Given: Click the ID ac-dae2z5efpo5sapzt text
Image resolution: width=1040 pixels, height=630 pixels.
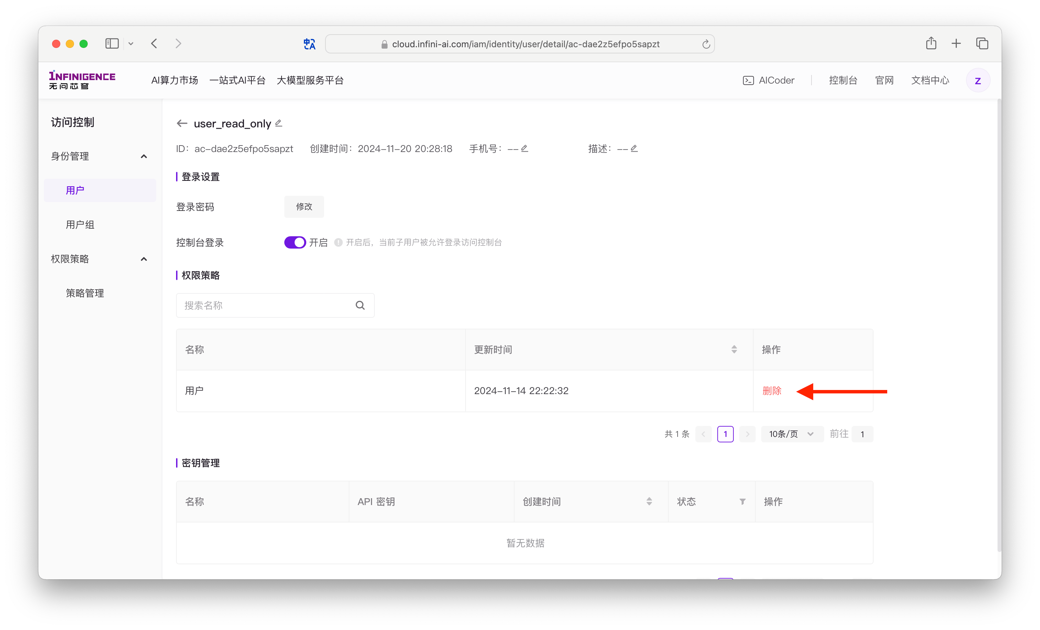Looking at the screenshot, I should [x=234, y=149].
